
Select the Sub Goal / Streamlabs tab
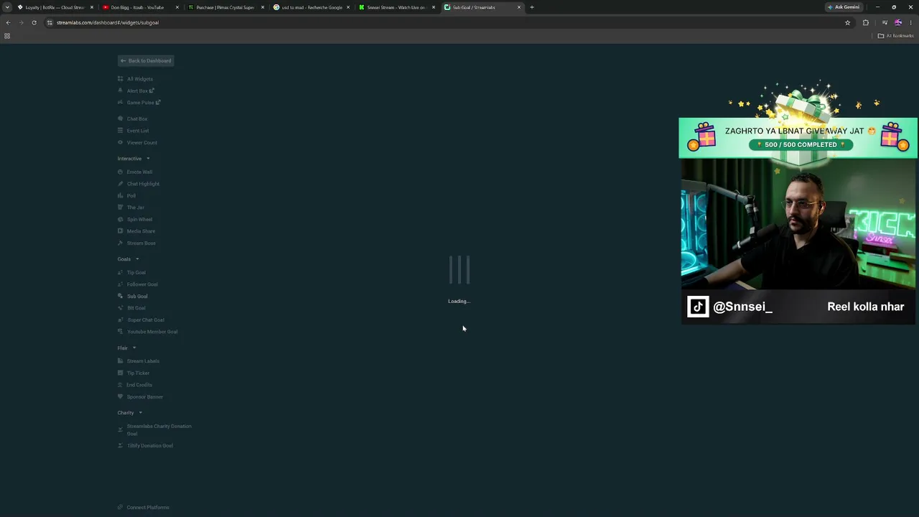coord(481,7)
